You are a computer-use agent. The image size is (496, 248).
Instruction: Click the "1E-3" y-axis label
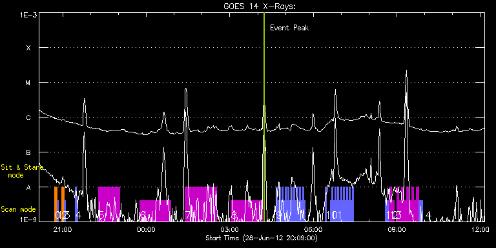click(28, 15)
